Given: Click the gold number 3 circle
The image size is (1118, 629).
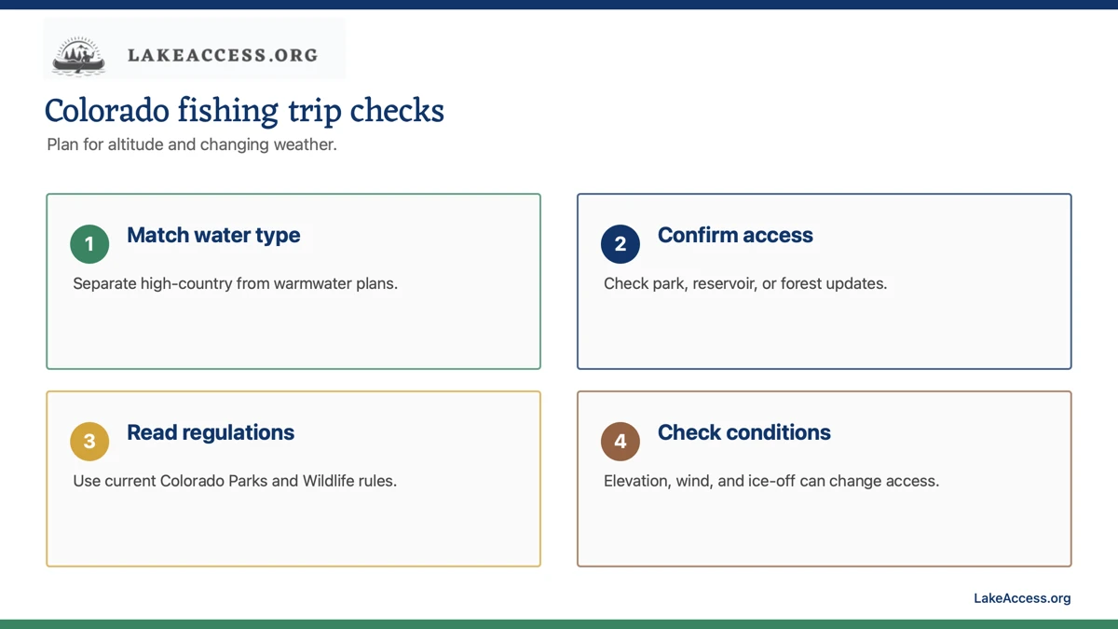Looking at the screenshot, I should click(x=89, y=442).
